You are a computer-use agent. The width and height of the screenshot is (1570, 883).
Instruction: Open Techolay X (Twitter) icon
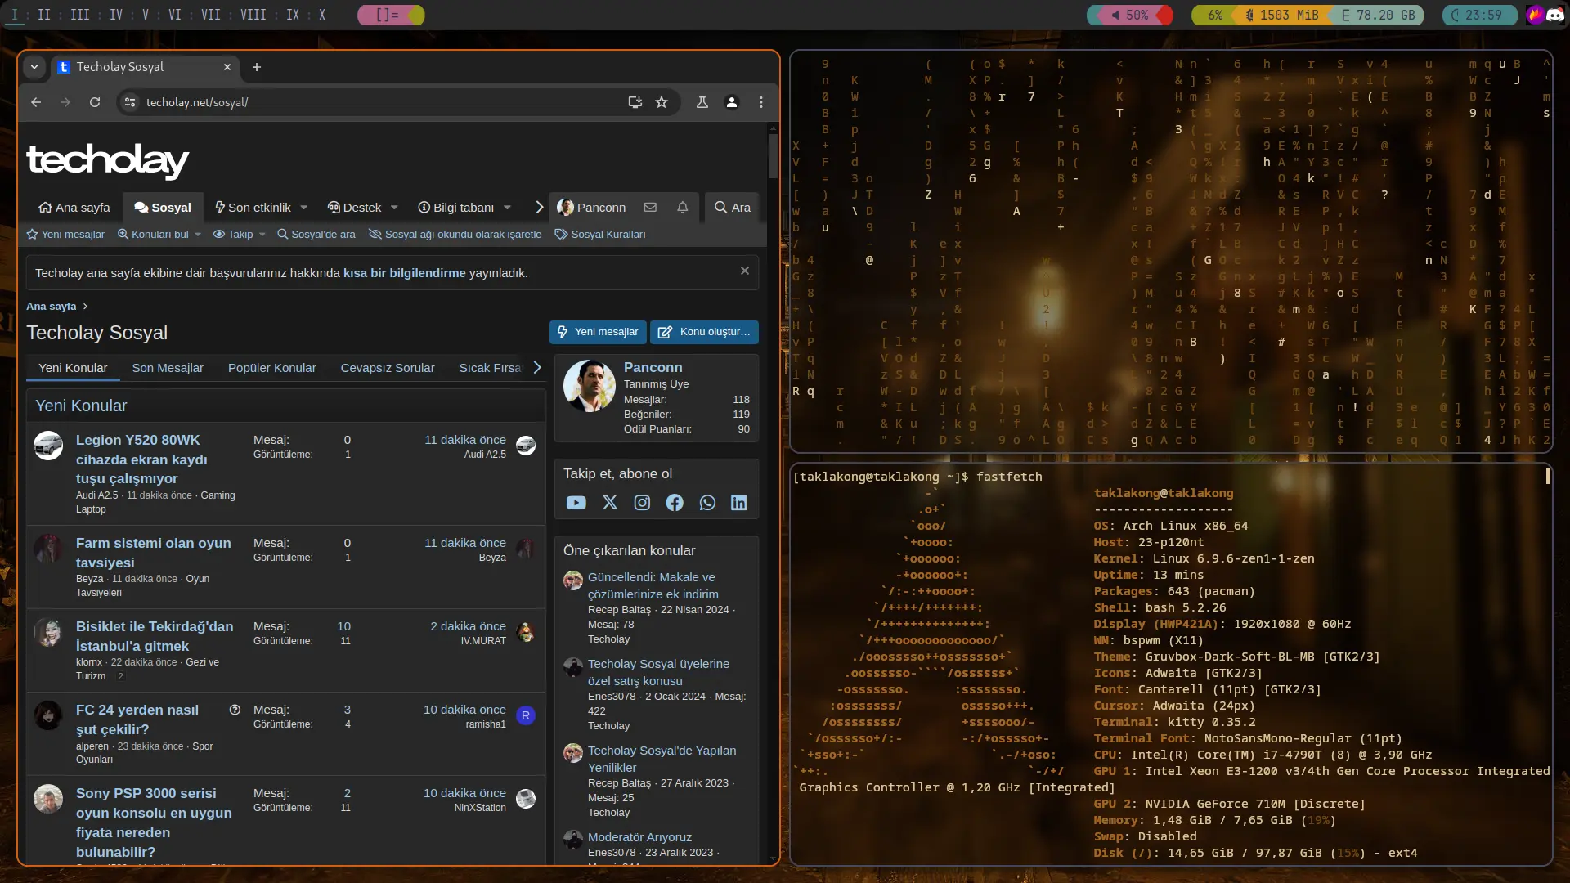[x=610, y=503]
